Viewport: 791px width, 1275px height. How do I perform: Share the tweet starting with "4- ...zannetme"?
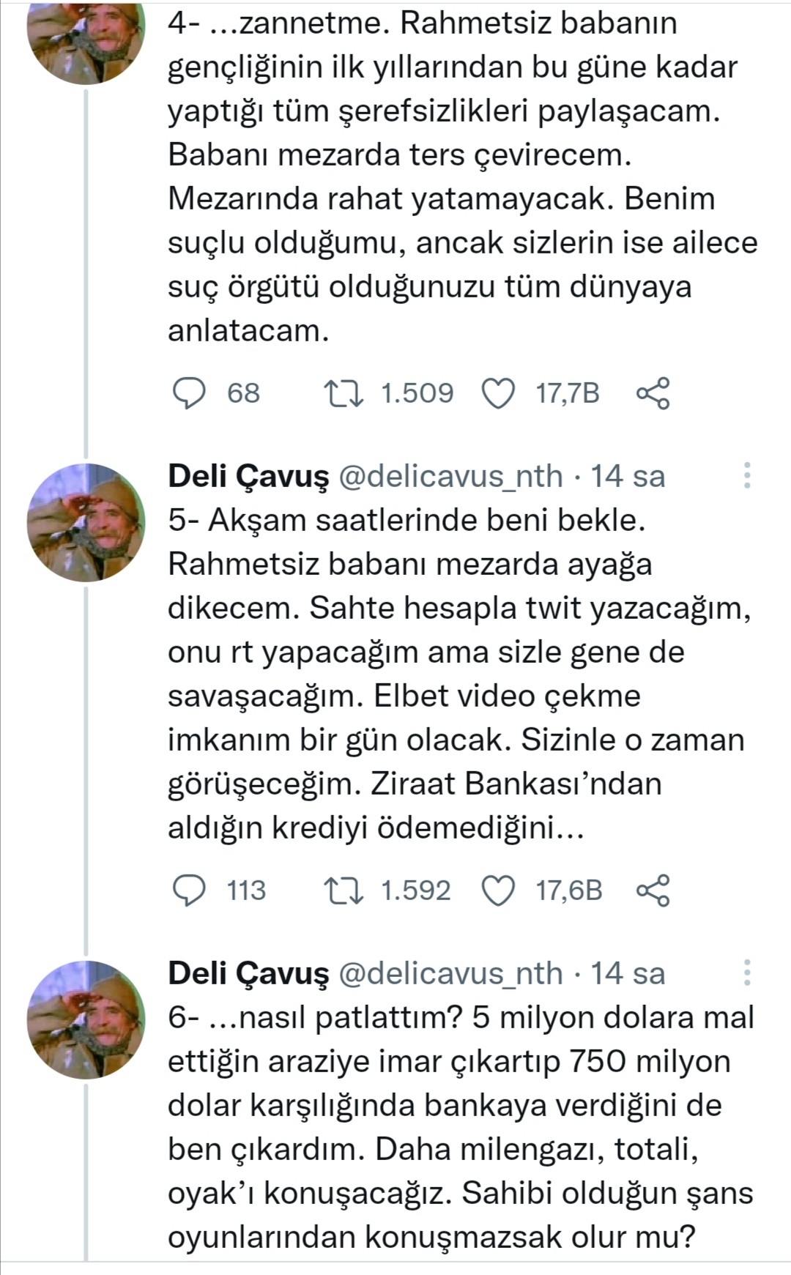(x=653, y=393)
